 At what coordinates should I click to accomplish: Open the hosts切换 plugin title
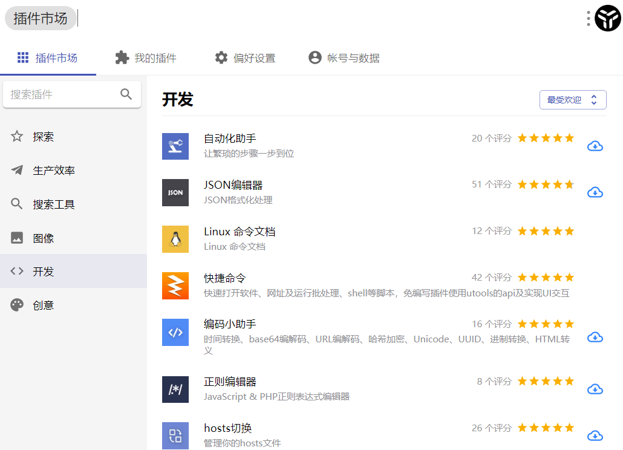pyautogui.click(x=227, y=428)
